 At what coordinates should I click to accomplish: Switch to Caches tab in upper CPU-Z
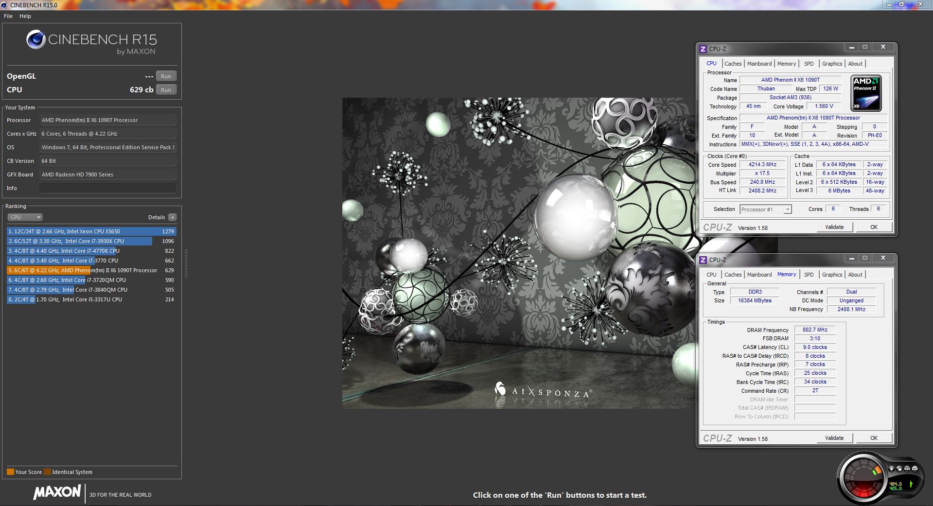pos(733,64)
